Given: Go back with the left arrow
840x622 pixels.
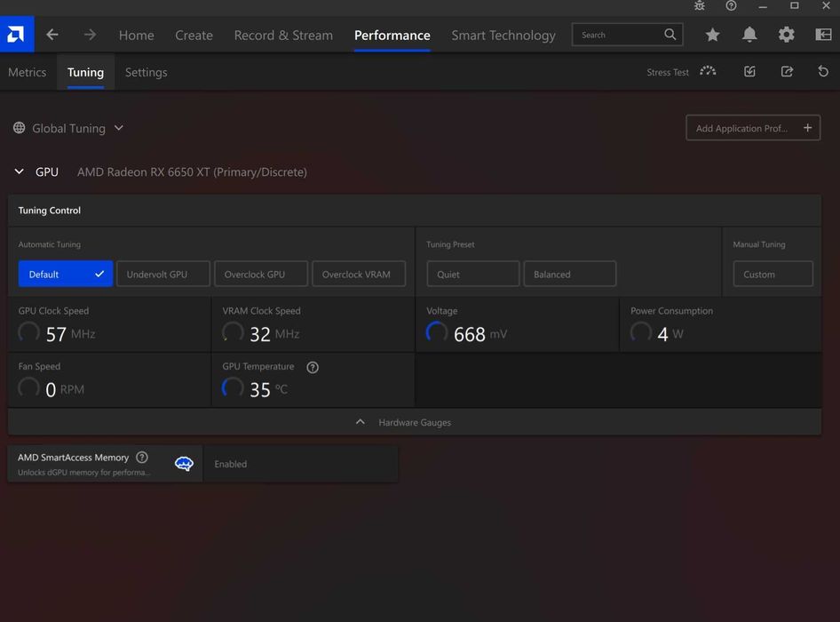Looking at the screenshot, I should pos(52,35).
